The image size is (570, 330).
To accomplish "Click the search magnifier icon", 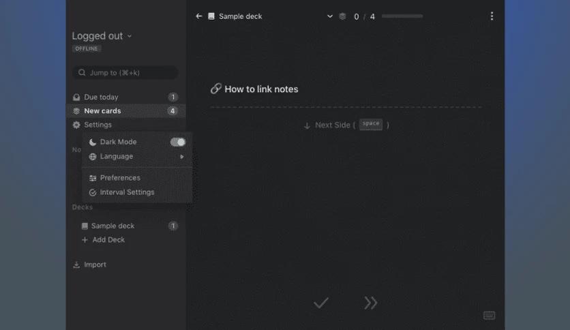I will (82, 72).
